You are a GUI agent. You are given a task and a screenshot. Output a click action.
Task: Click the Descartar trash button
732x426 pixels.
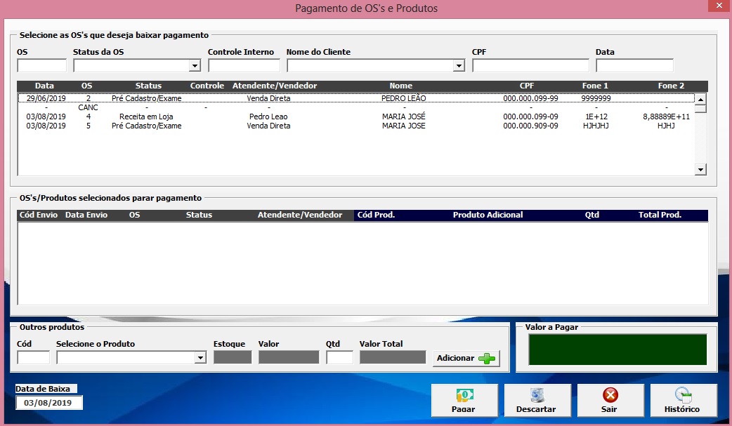point(537,400)
